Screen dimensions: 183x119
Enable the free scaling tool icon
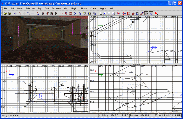(x=100, y=13)
